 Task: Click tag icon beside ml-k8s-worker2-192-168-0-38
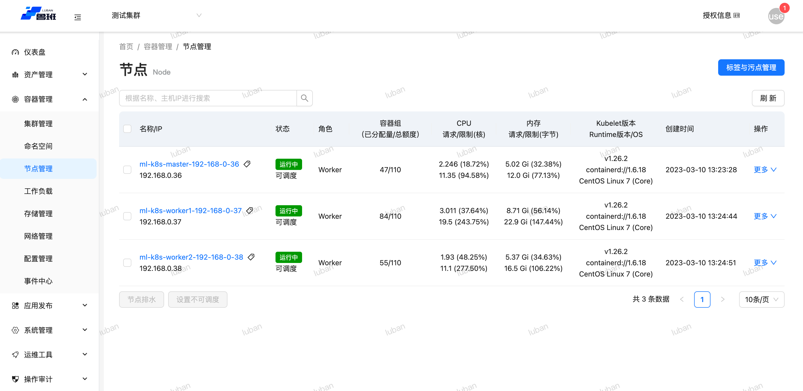[251, 257]
